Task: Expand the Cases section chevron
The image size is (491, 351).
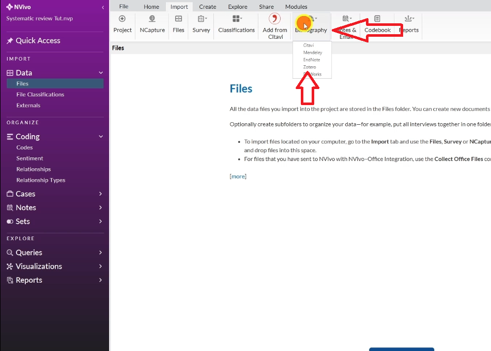Action: coord(100,194)
